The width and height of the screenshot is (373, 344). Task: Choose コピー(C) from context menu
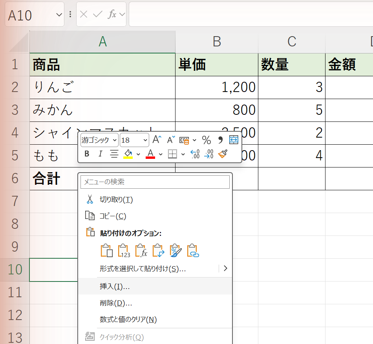coord(155,216)
